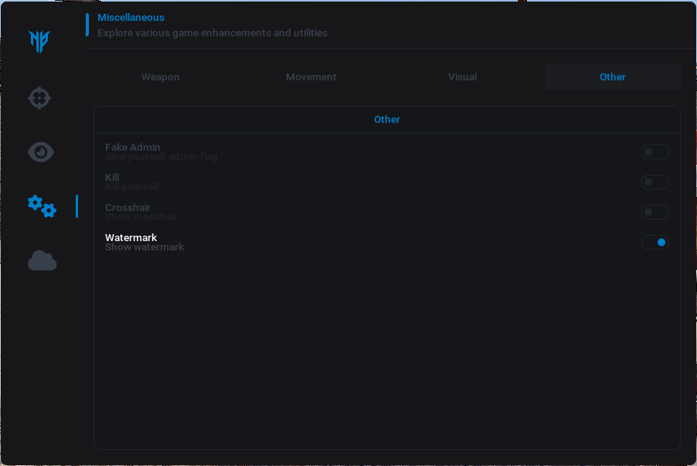The height and width of the screenshot is (466, 697).
Task: Click the logo icon atop the sidebar
Action: coord(39,42)
